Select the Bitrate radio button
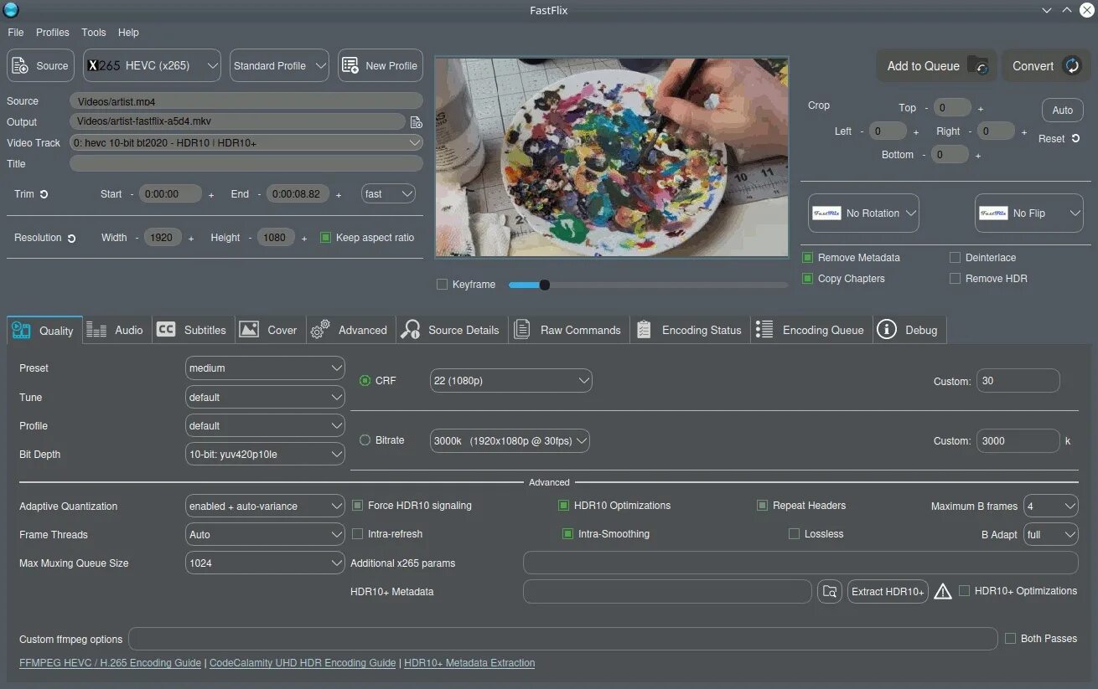Image resolution: width=1098 pixels, height=689 pixels. coord(365,440)
